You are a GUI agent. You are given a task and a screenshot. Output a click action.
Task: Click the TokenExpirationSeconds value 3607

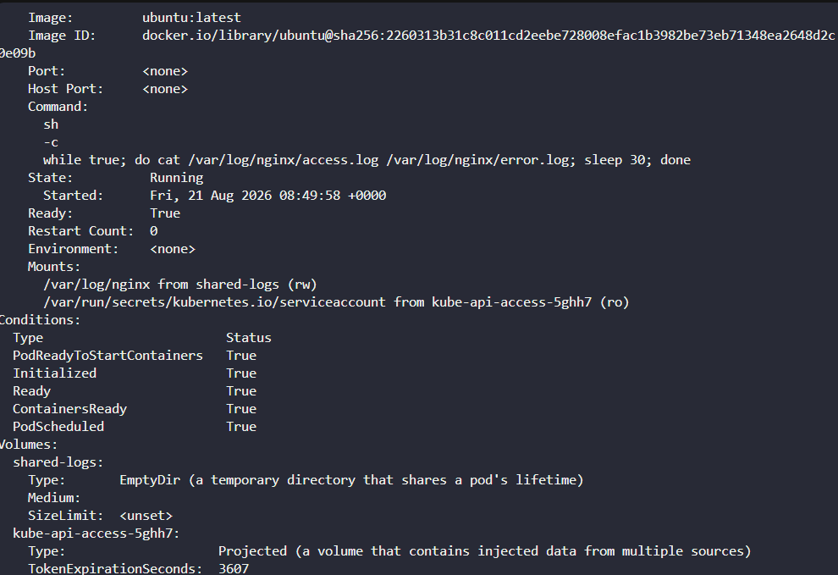point(234,568)
